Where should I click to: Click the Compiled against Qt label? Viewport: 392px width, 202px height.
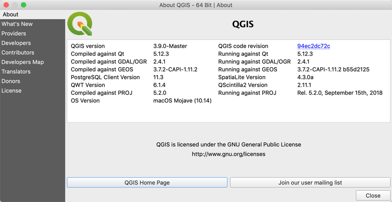point(98,54)
